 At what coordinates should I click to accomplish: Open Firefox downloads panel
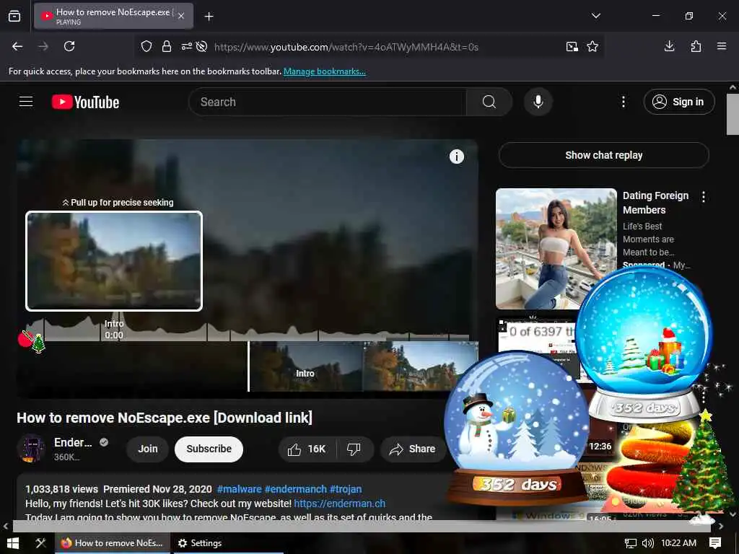point(669,46)
